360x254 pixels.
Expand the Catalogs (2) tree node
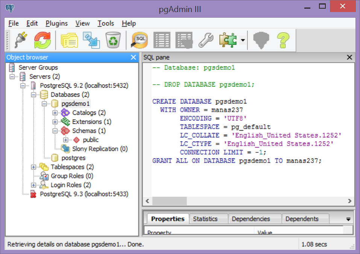coord(55,113)
